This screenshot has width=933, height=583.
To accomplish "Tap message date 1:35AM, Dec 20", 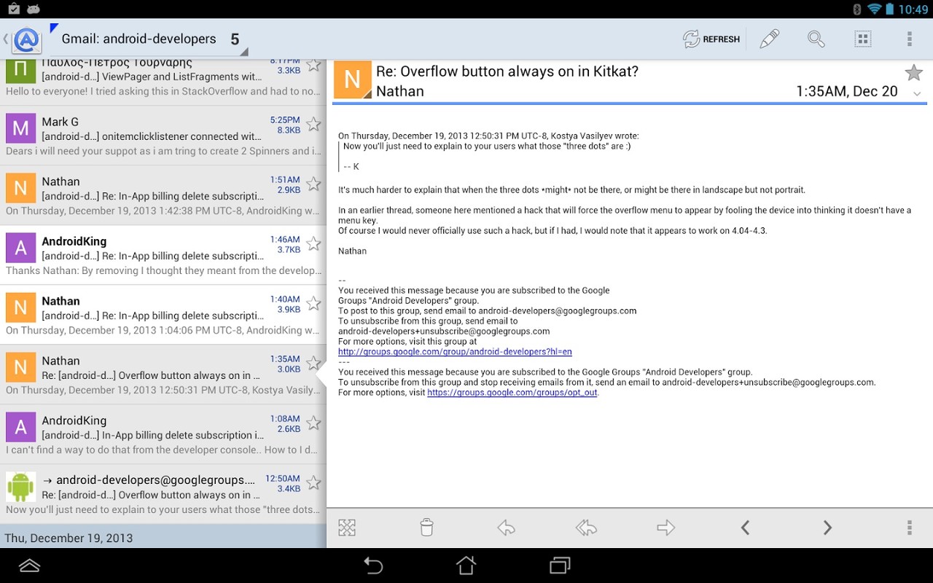I will click(x=846, y=91).
